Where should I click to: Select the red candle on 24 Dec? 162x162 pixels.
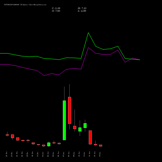[x=18, y=139]
